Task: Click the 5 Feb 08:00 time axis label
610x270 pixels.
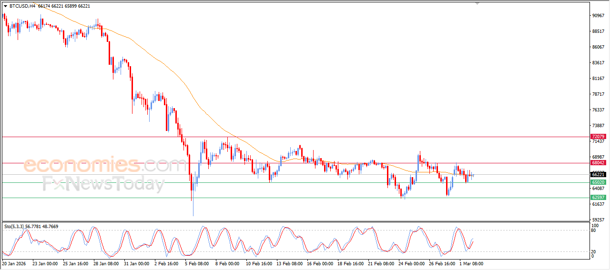Action: [197, 263]
